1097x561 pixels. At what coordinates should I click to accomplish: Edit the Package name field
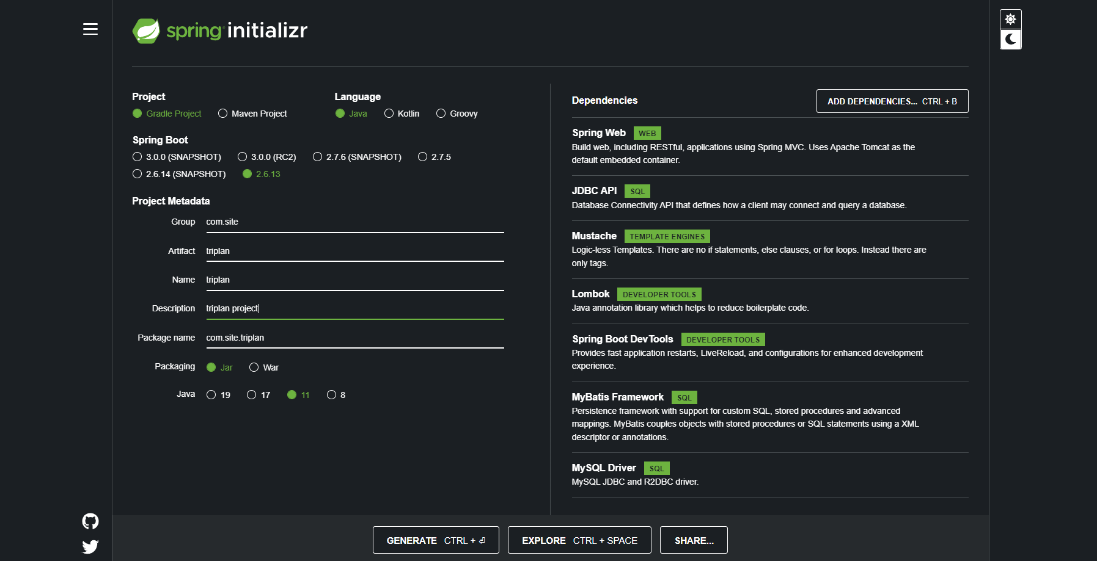355,338
